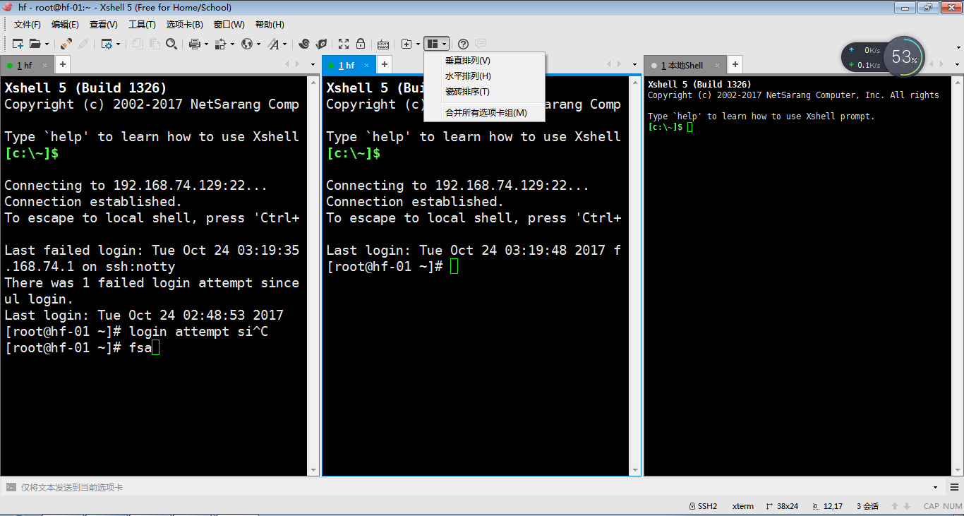The height and width of the screenshot is (516, 964).
Task: Open the second pane's tab list dropdown
Action: click(635, 65)
